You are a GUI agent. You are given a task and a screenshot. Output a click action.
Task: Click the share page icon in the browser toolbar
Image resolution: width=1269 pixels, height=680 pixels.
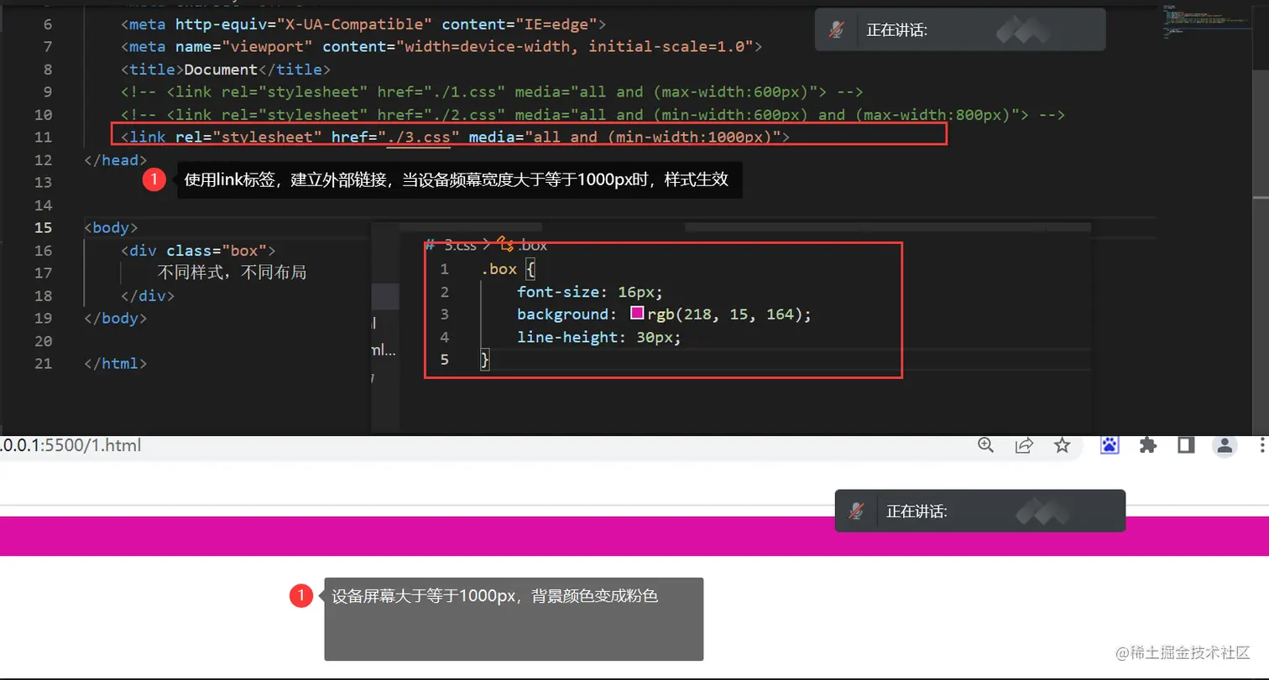[1024, 445]
